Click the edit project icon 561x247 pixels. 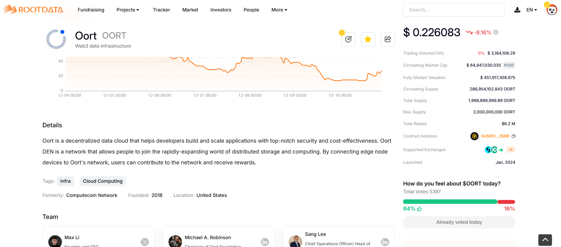348,39
